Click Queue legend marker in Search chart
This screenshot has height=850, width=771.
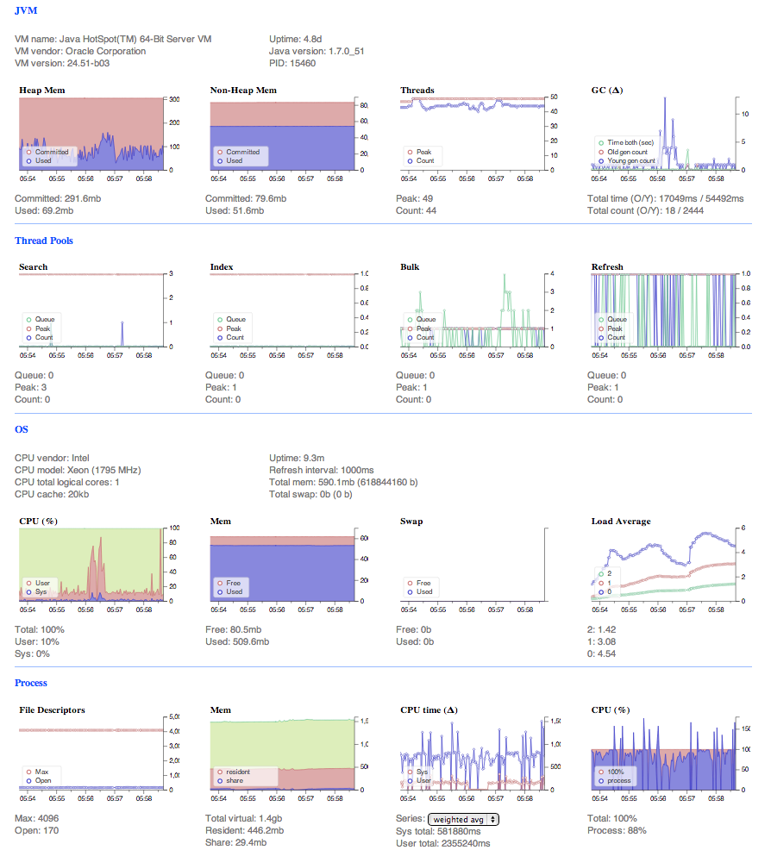pos(29,320)
